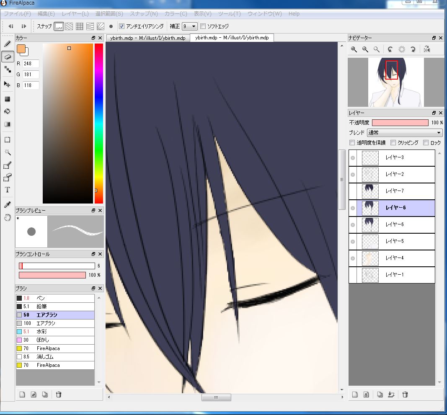This screenshot has height=415, width=447.
Task: Enable 透明度を保護 checkbox
Action: click(352, 143)
